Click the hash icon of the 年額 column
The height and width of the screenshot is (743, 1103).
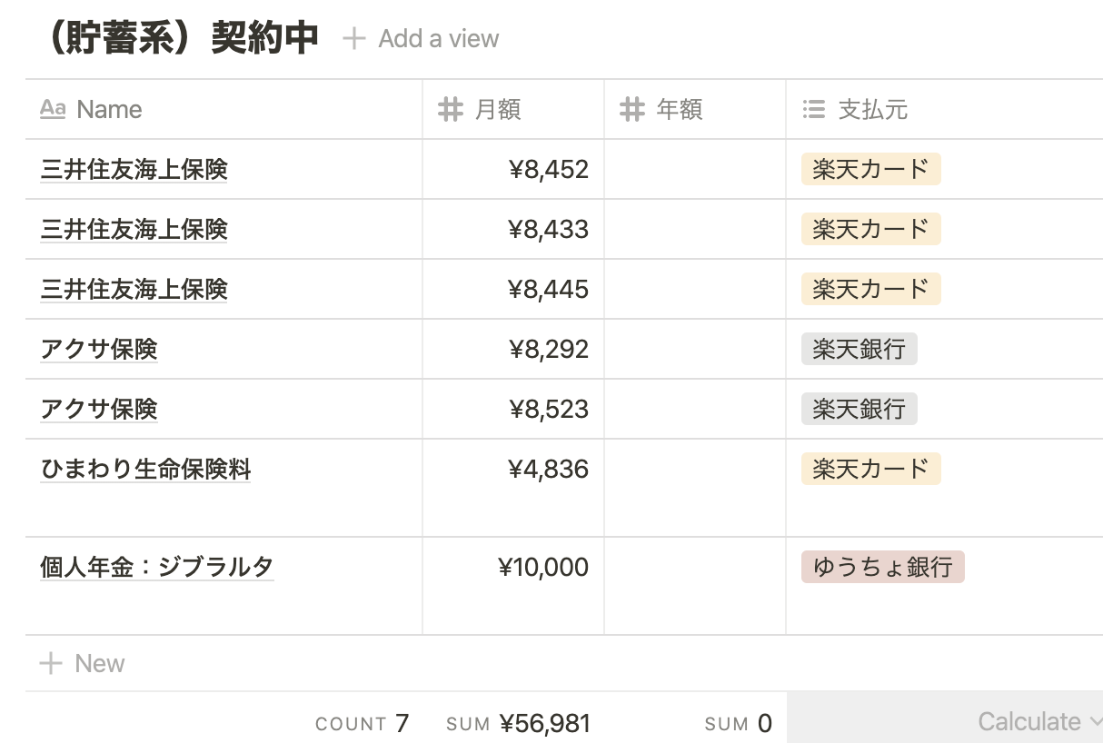pyautogui.click(x=632, y=110)
